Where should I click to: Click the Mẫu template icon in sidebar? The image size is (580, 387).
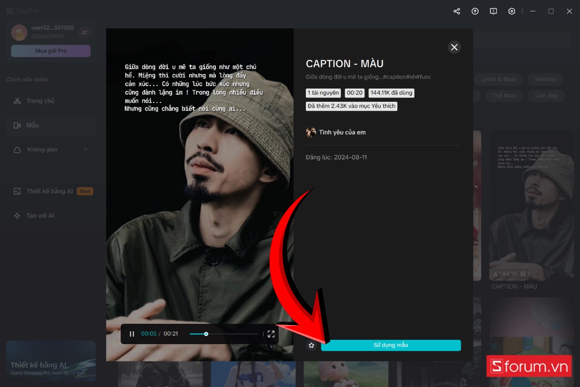17,125
